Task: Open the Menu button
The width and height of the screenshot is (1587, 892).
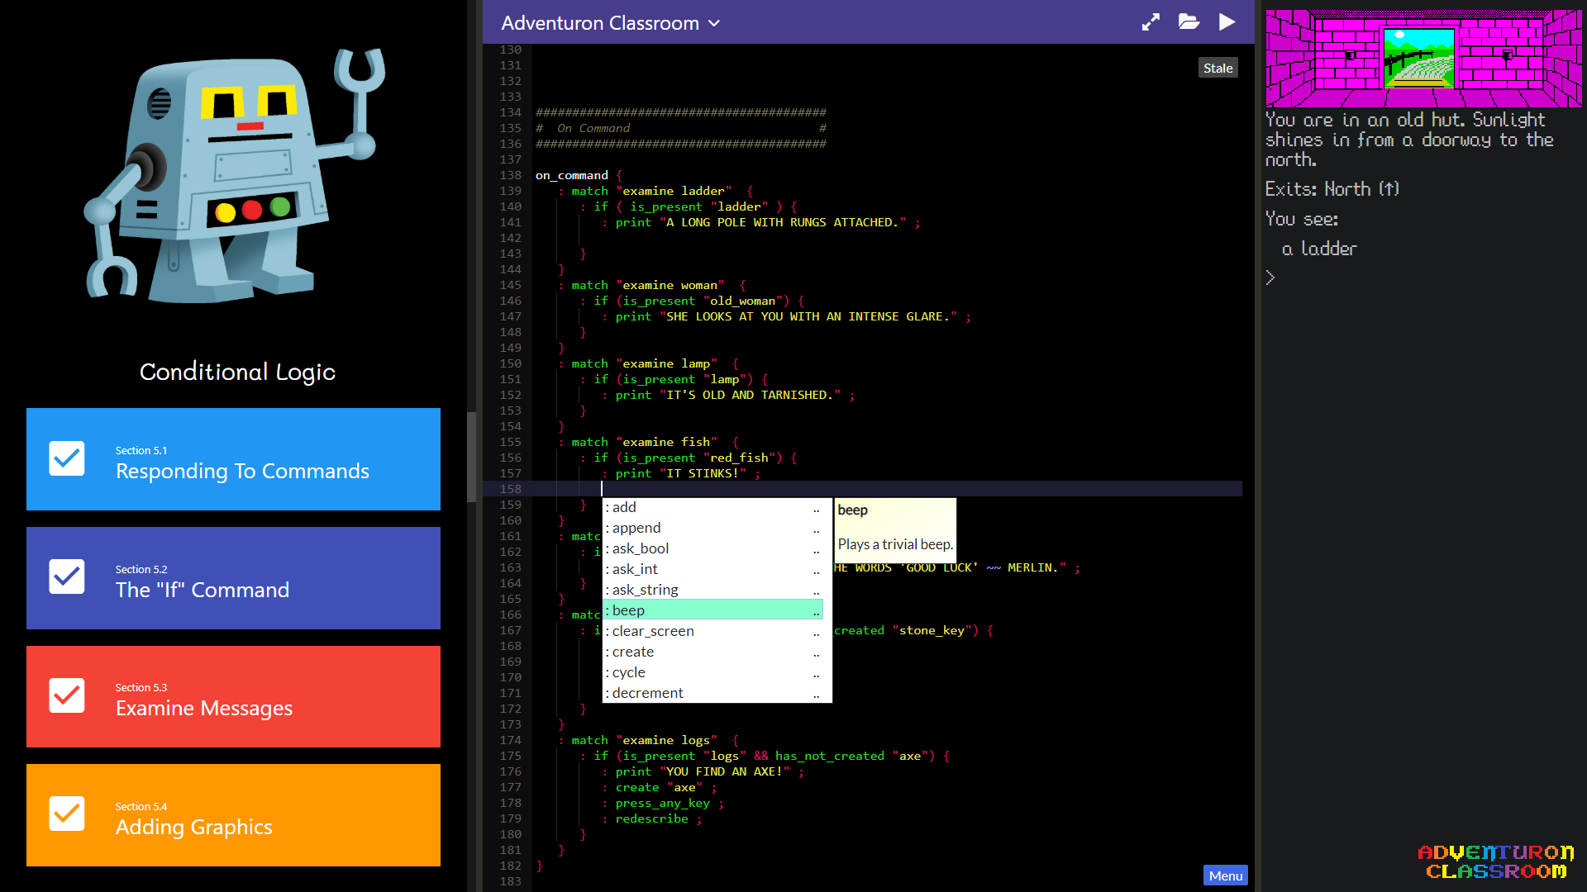Action: coord(1225,875)
